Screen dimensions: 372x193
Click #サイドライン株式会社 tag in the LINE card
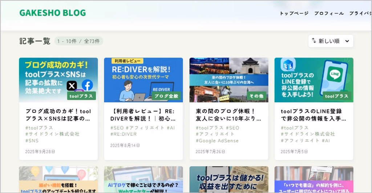308,134
